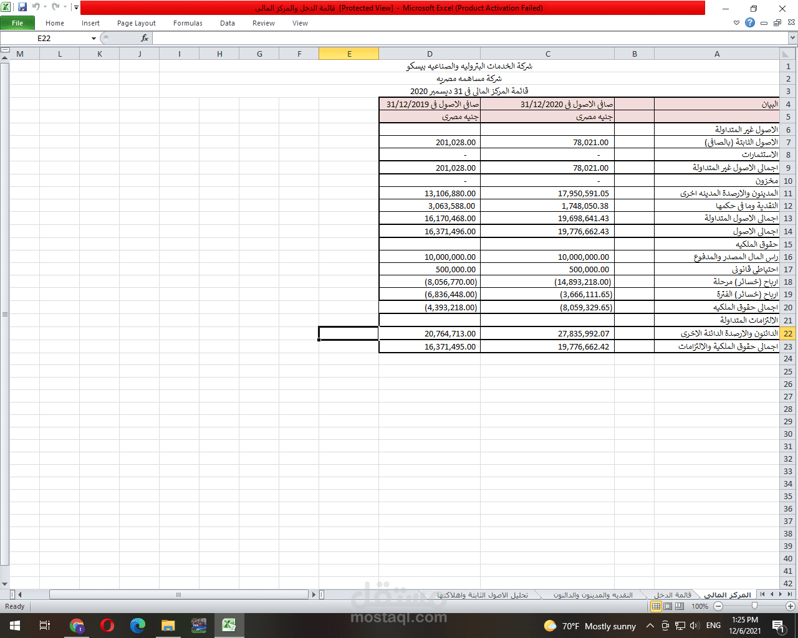The height and width of the screenshot is (638, 798).
Task: Open the View ribbon tab
Action: [300, 23]
